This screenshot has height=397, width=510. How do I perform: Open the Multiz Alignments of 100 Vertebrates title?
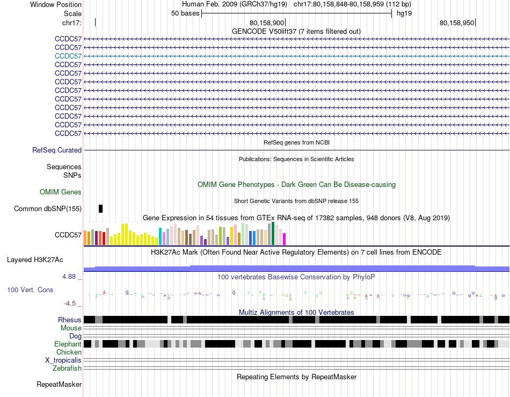[x=296, y=313]
